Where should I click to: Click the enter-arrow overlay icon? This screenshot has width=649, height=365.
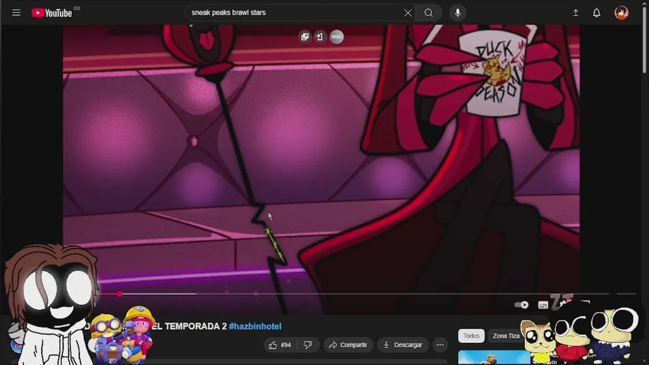click(x=319, y=36)
